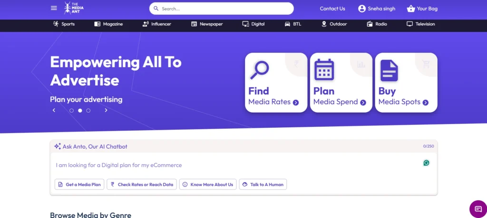This screenshot has height=218, width=487.
Task: Click Talk to A Human button
Action: tap(263, 184)
